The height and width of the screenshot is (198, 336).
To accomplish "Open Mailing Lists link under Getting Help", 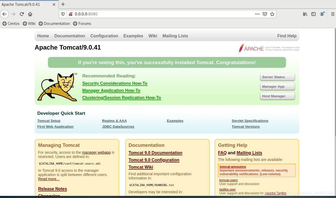I will 249,153.
